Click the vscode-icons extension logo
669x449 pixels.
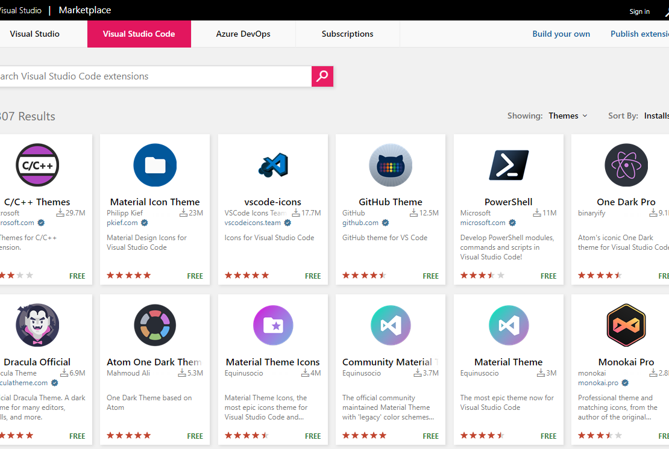272,166
